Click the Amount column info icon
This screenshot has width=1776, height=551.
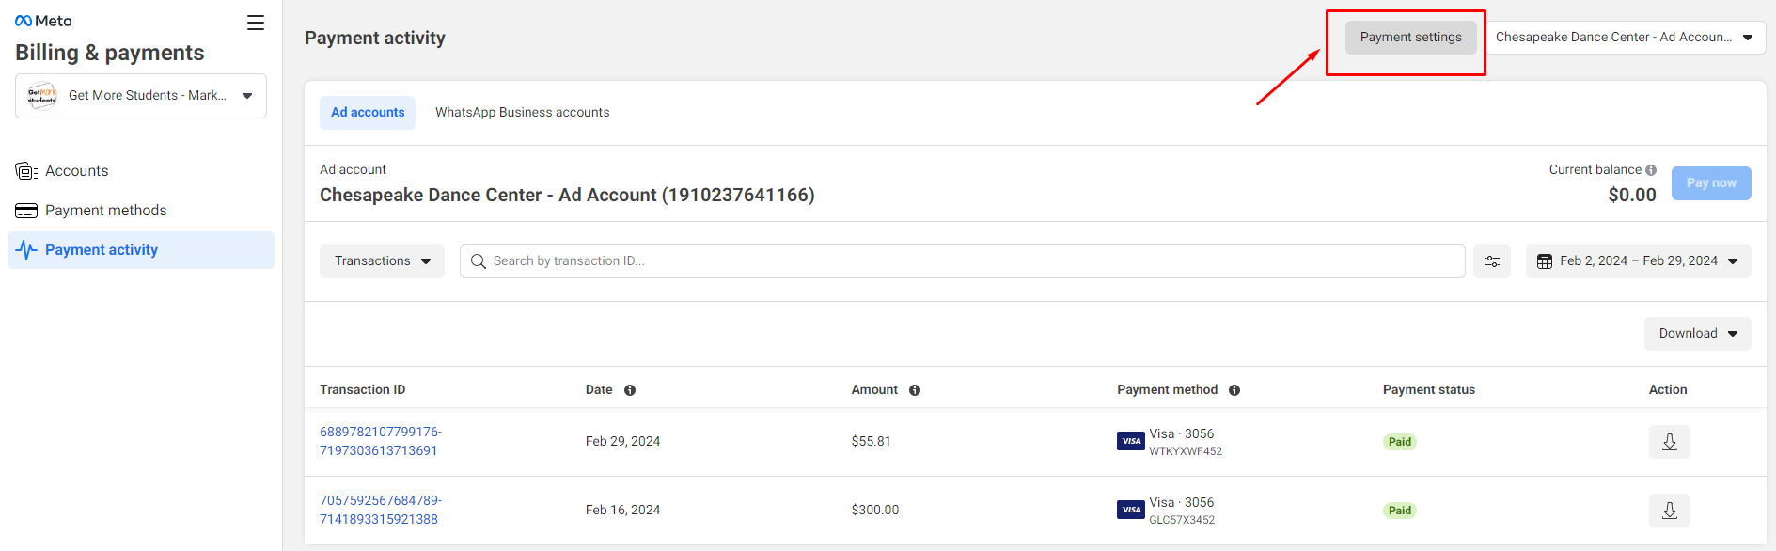coord(915,390)
